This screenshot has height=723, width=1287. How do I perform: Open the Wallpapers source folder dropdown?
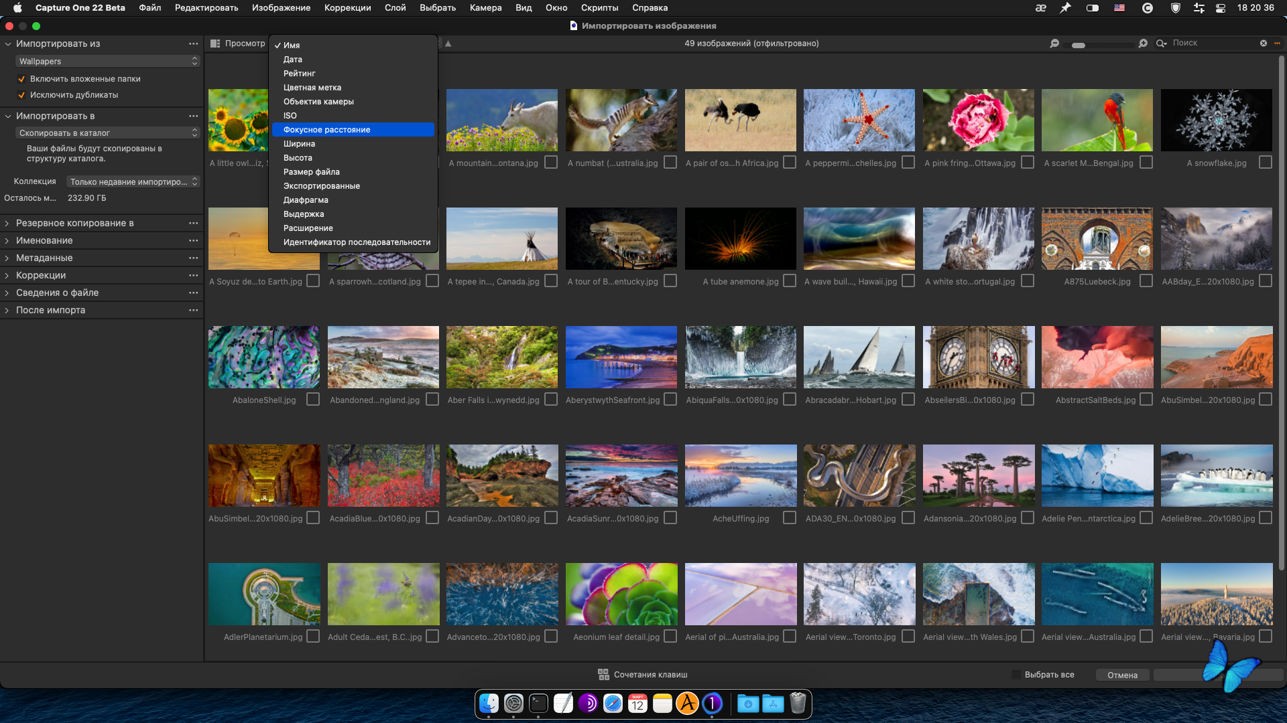click(107, 61)
